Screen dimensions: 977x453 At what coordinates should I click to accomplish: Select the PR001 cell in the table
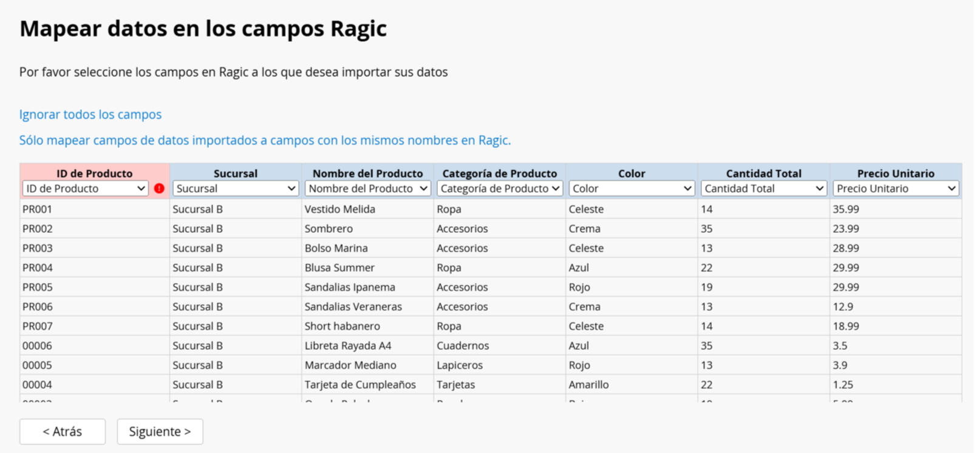(95, 209)
